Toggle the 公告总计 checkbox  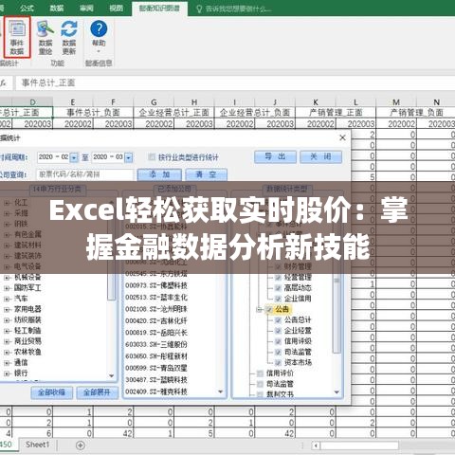278,320
